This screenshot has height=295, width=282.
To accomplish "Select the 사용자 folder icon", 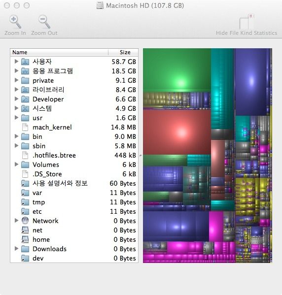I will [25, 62].
